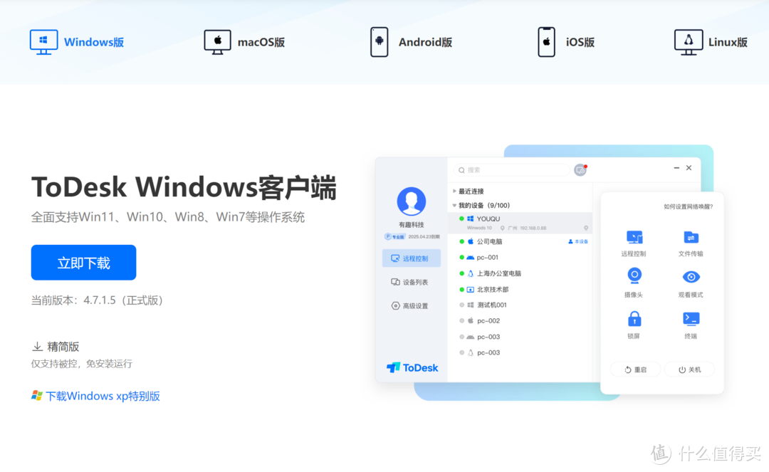Switch to the macOS版 tab

click(244, 42)
